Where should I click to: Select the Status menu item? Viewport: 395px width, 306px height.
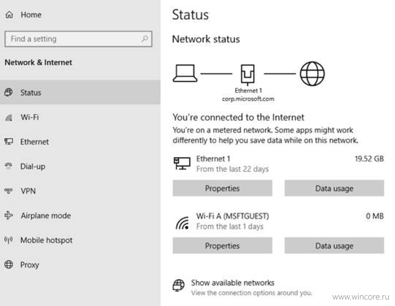click(x=80, y=92)
